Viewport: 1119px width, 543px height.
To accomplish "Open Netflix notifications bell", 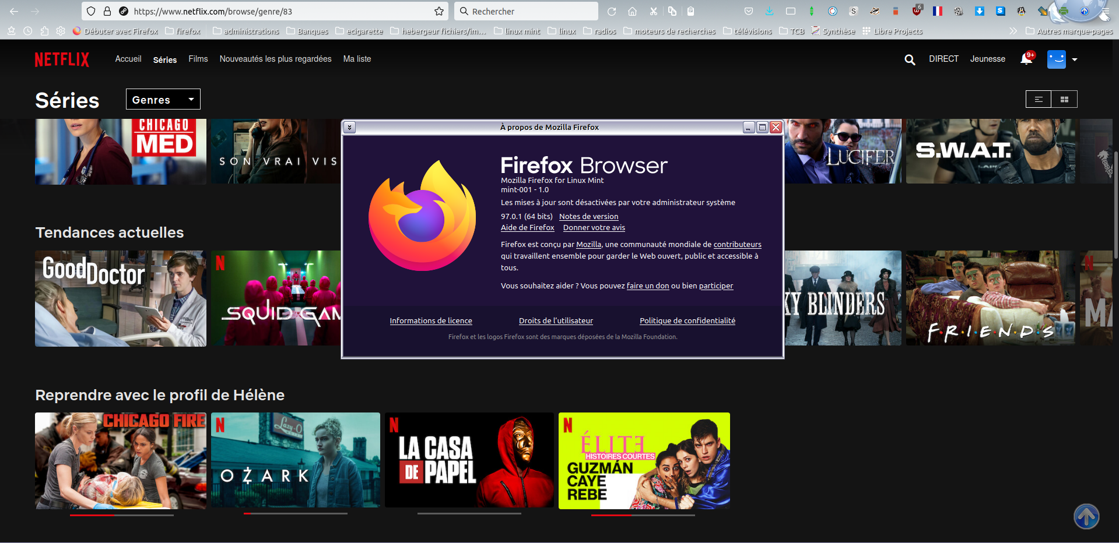I will (x=1026, y=59).
